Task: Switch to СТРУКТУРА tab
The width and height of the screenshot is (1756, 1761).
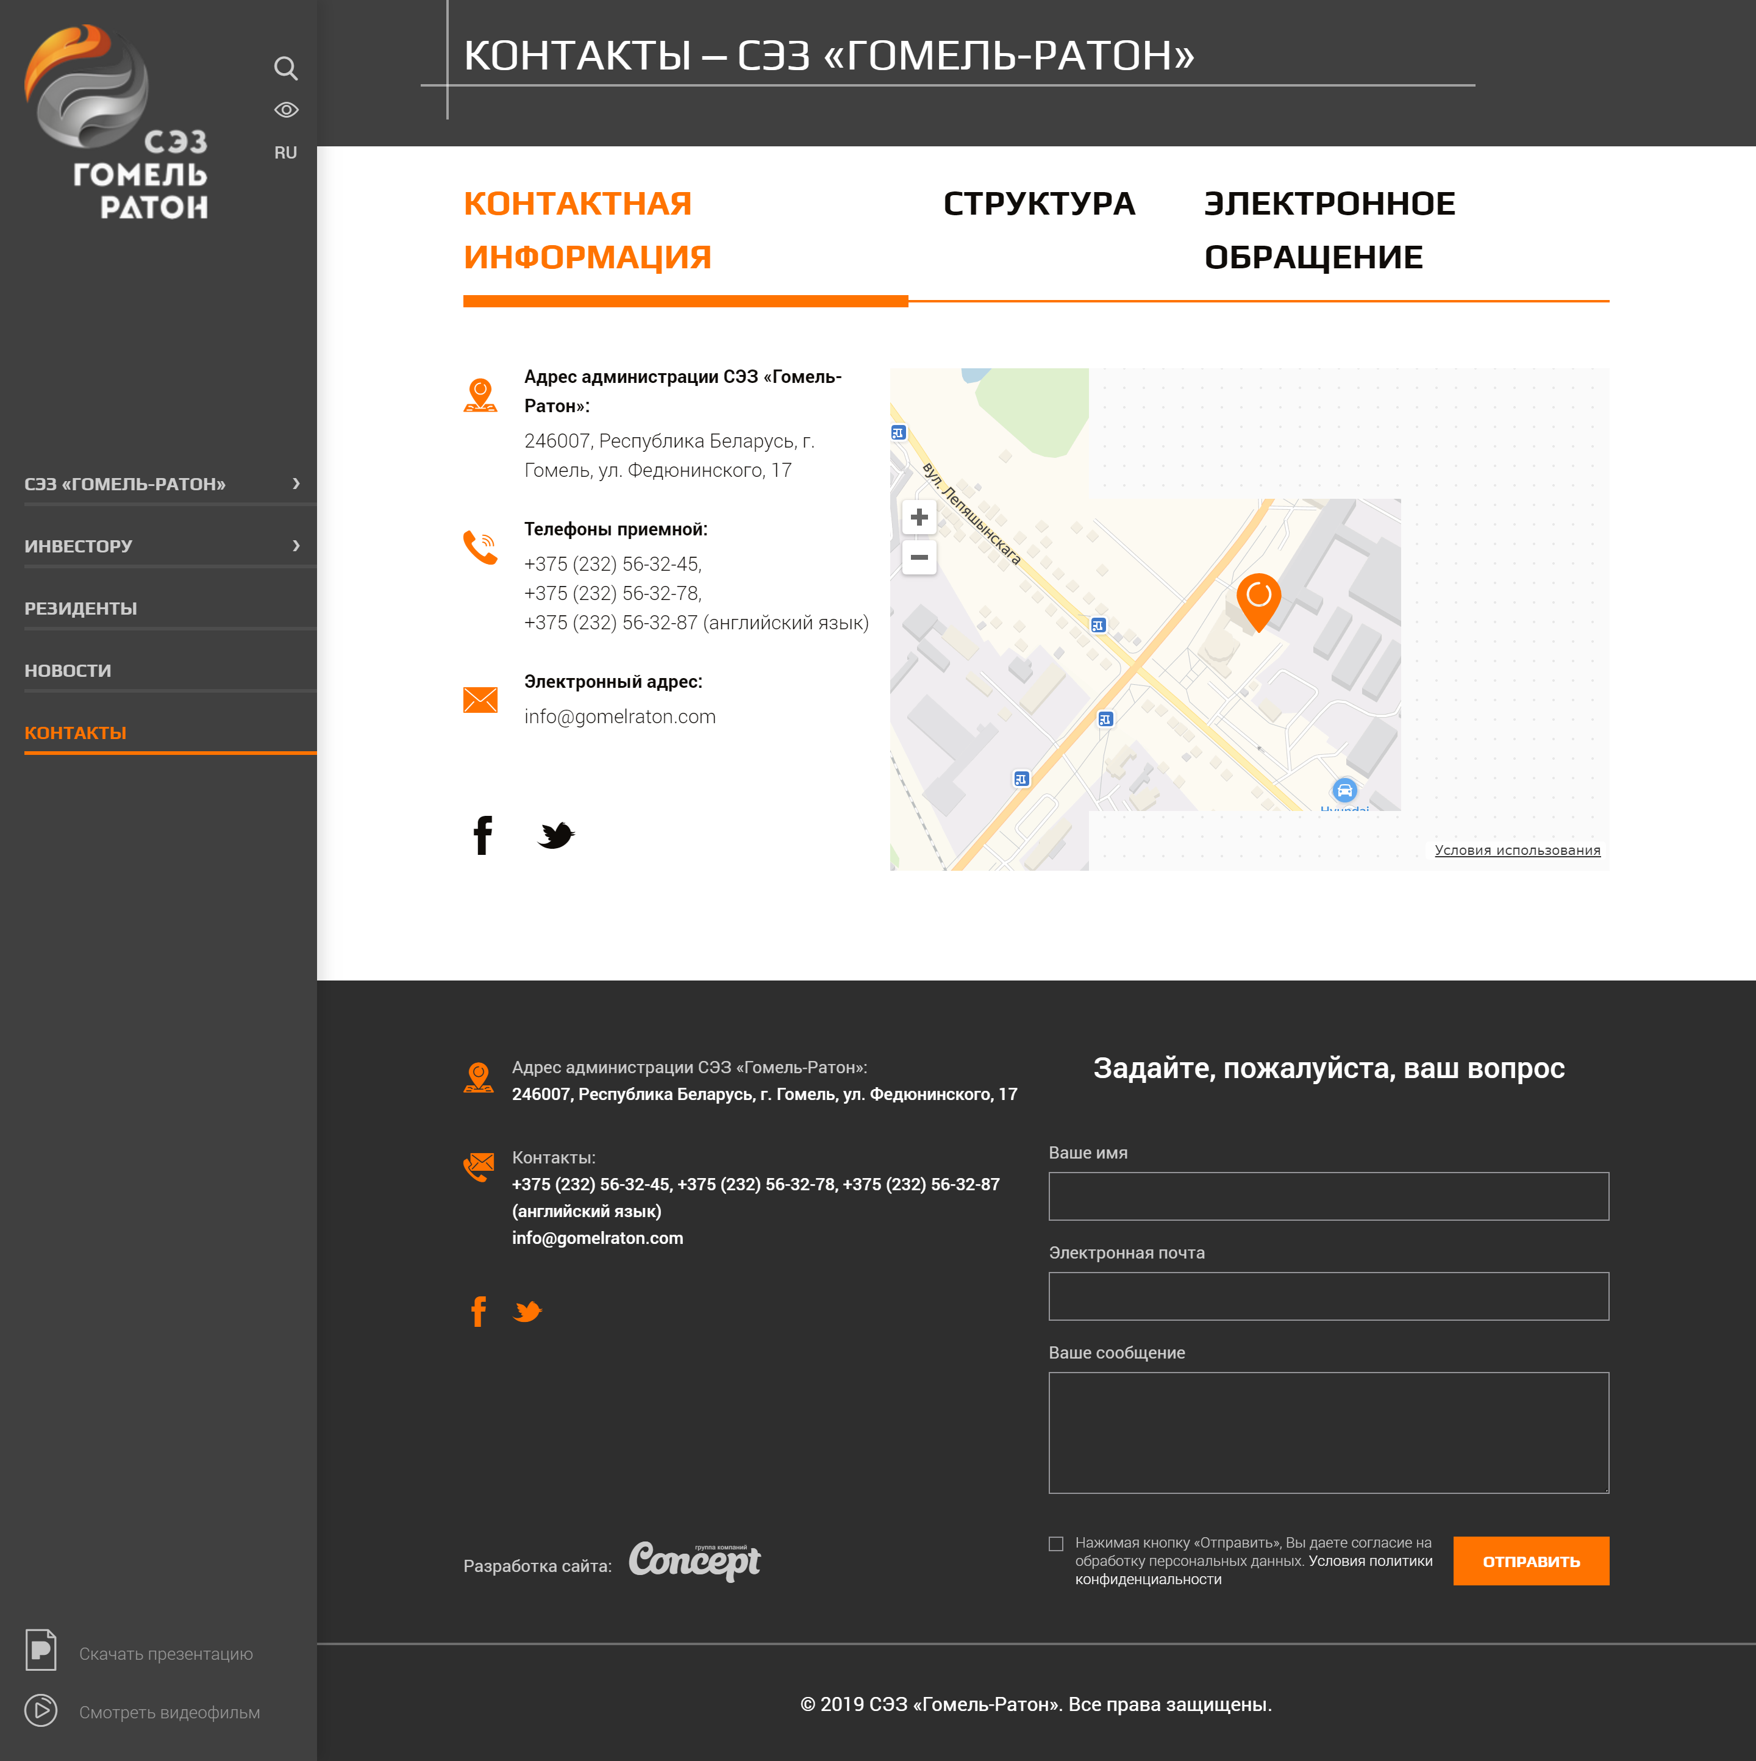Action: tap(1039, 203)
